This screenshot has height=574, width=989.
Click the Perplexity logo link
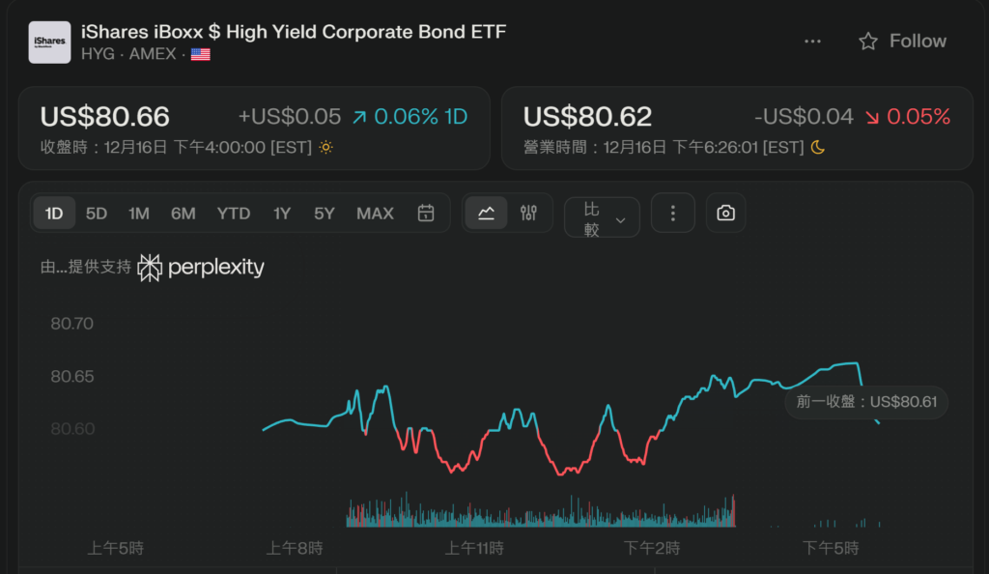tap(201, 268)
